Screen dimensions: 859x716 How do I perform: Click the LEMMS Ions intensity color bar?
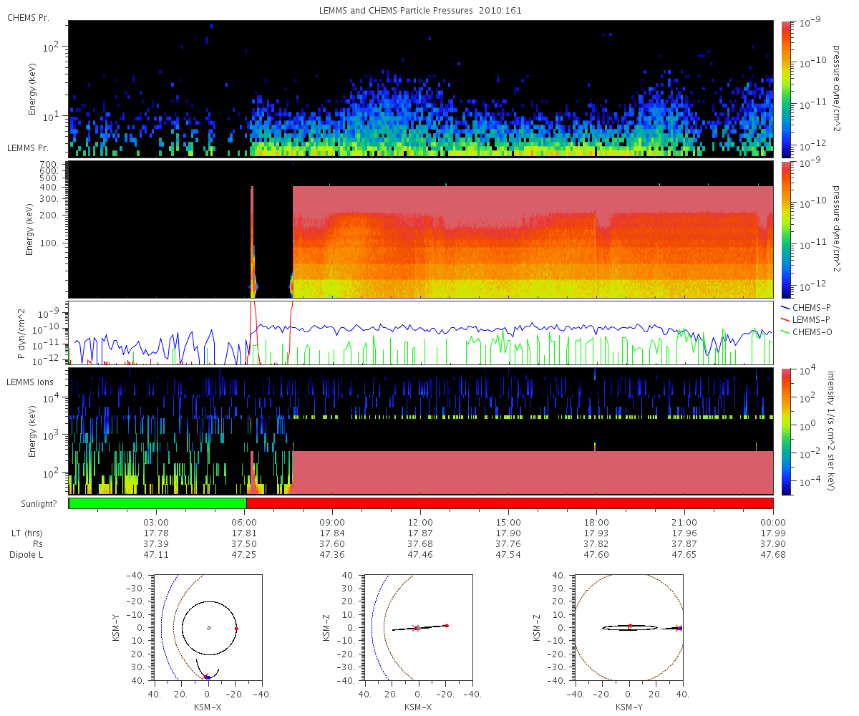tap(787, 432)
